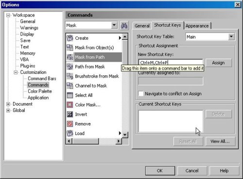Select Commands under Customization

coord(38,85)
